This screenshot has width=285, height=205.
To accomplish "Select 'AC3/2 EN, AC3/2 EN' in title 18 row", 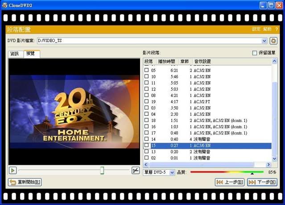I will click(x=211, y=121).
